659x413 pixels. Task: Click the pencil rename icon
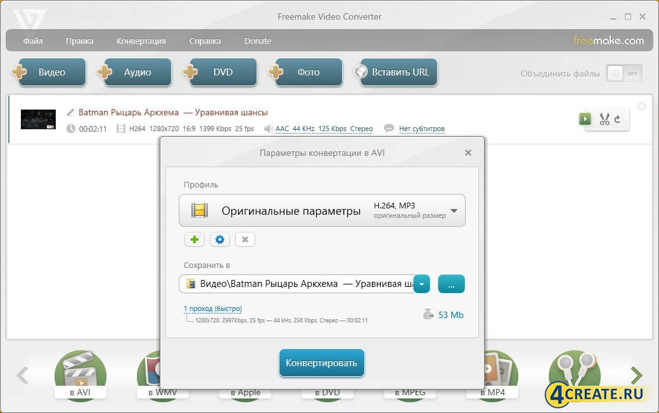[70, 112]
